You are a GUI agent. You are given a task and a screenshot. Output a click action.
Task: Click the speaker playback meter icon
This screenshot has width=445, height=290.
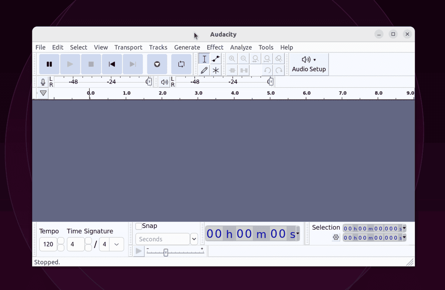165,82
